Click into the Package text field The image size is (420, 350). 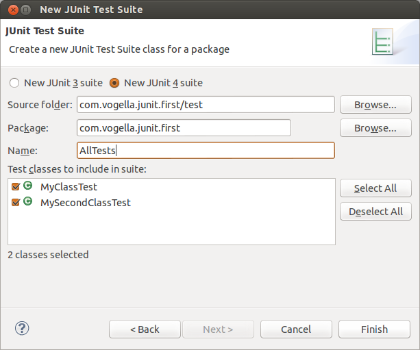[x=184, y=127]
